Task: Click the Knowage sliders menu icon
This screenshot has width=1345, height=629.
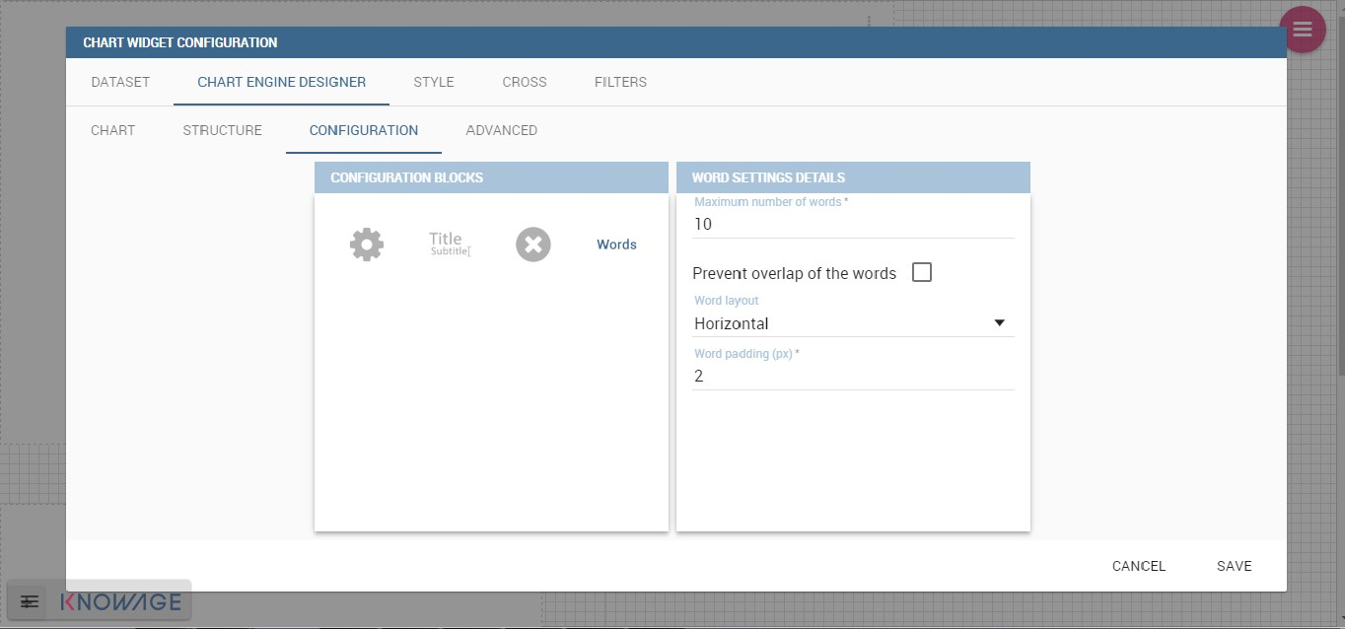Action: pyautogui.click(x=30, y=601)
